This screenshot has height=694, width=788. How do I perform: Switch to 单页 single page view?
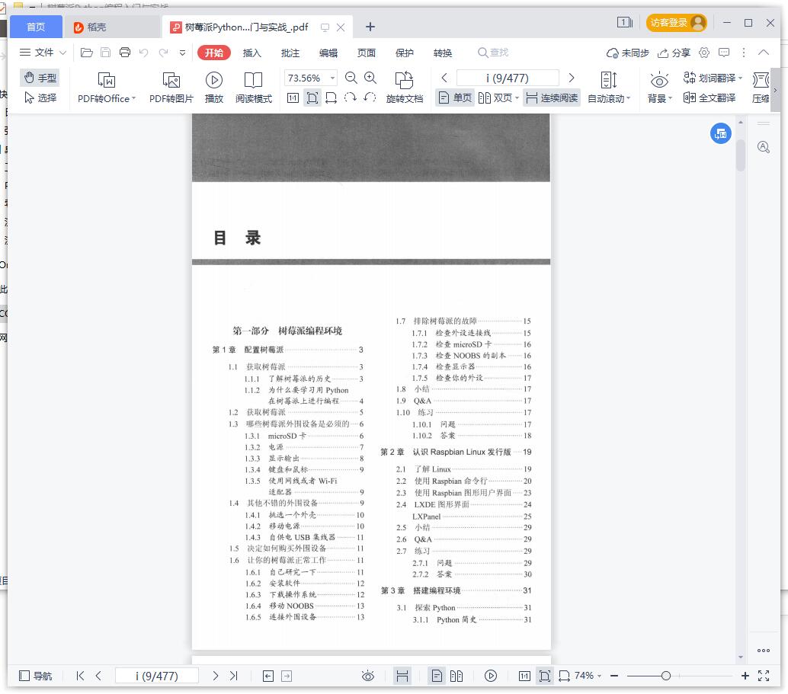click(455, 98)
